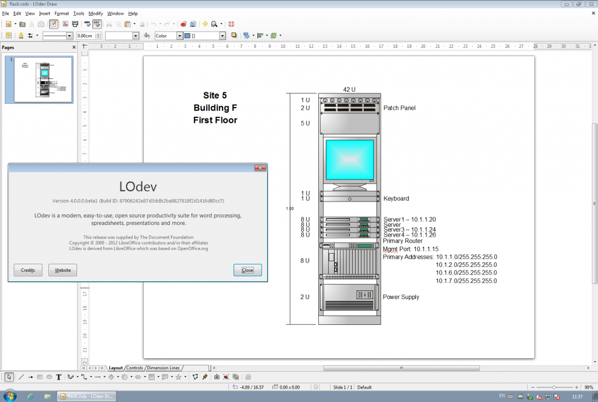
Task: Toggle the shadow effect in Line and Filling bar
Action: click(x=232, y=36)
